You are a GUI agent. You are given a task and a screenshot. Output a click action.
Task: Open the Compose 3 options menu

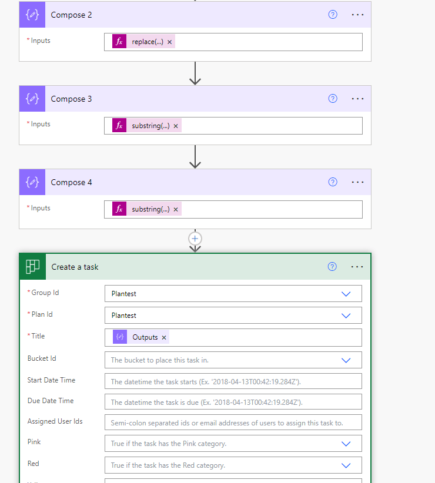pos(357,98)
